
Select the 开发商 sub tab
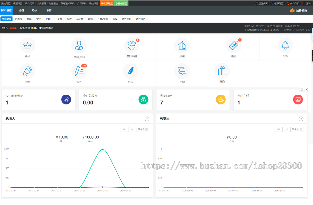pyautogui.click(x=18, y=19)
